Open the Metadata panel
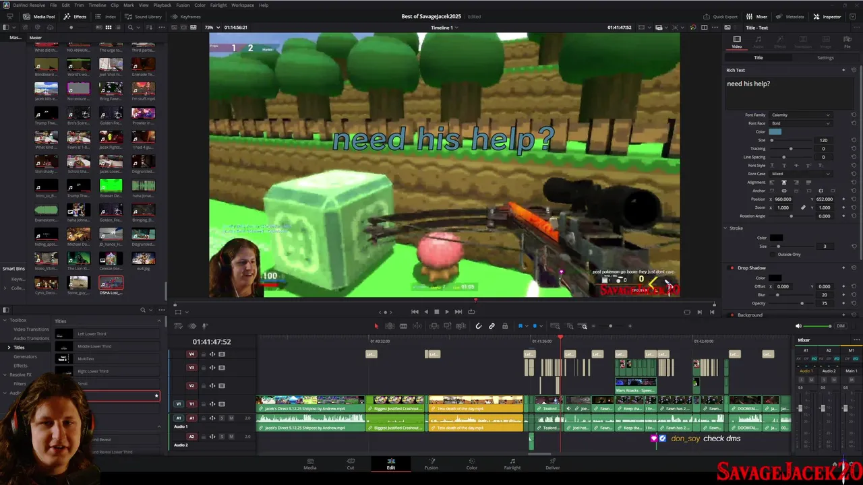 [790, 16]
